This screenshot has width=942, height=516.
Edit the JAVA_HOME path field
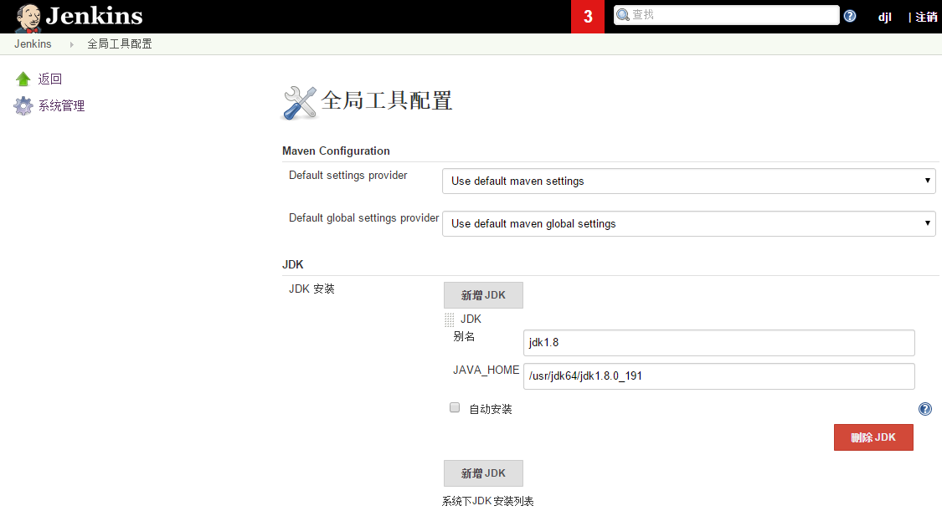coord(718,376)
